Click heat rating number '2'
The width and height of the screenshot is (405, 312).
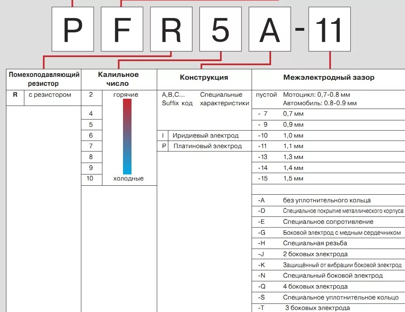[91, 95]
